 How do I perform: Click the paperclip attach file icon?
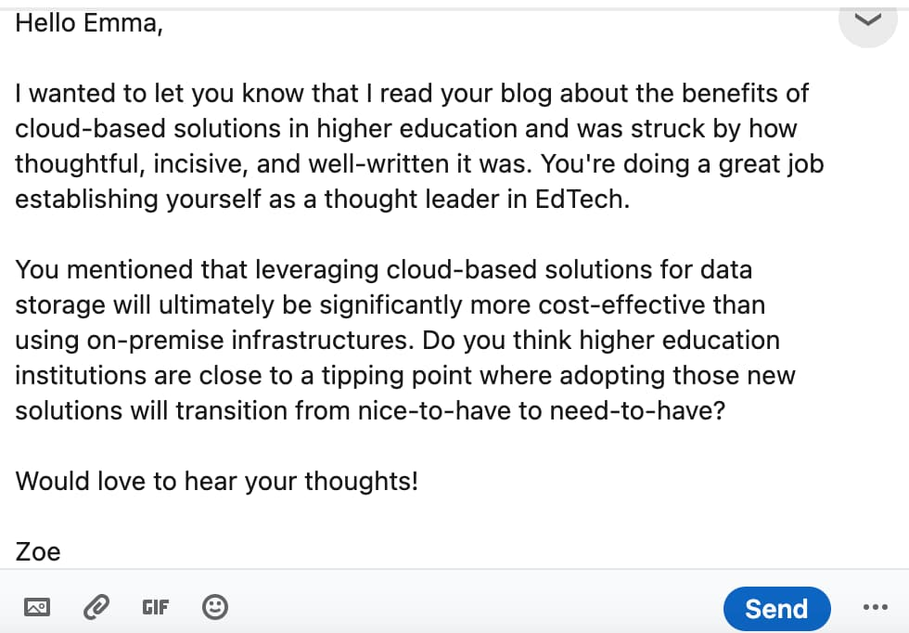[96, 607]
